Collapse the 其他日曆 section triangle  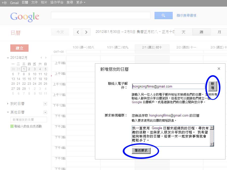pyautogui.click(x=8, y=112)
